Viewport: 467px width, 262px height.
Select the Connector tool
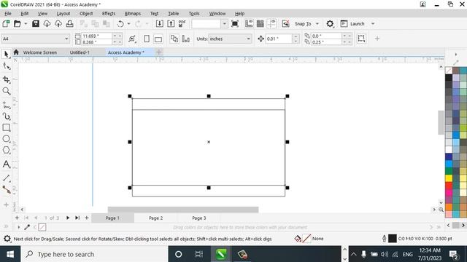(7, 189)
